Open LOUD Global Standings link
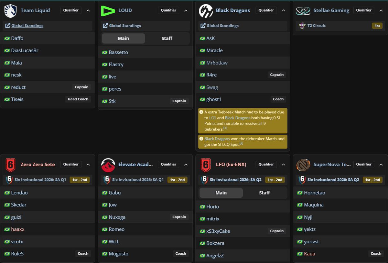This screenshot has height=263, width=388. (125, 26)
